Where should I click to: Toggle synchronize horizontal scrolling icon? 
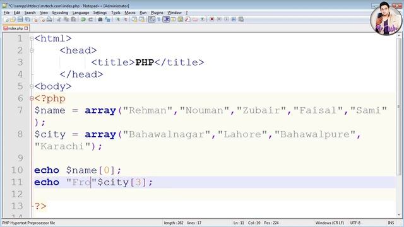[x=142, y=20]
